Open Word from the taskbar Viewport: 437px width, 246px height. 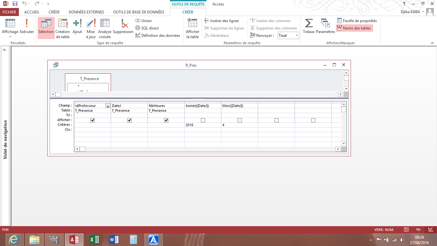pos(114,240)
